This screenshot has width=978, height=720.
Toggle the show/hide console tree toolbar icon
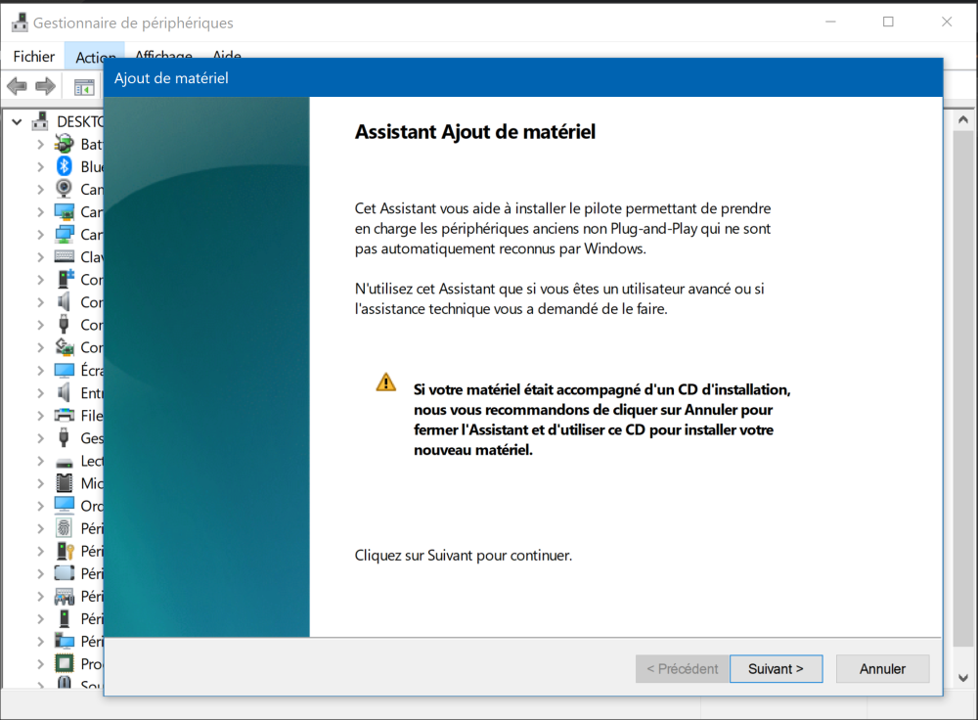click(84, 87)
